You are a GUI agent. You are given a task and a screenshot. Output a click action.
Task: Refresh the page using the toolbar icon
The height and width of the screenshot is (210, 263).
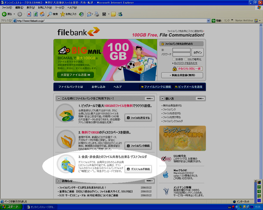click(36, 14)
